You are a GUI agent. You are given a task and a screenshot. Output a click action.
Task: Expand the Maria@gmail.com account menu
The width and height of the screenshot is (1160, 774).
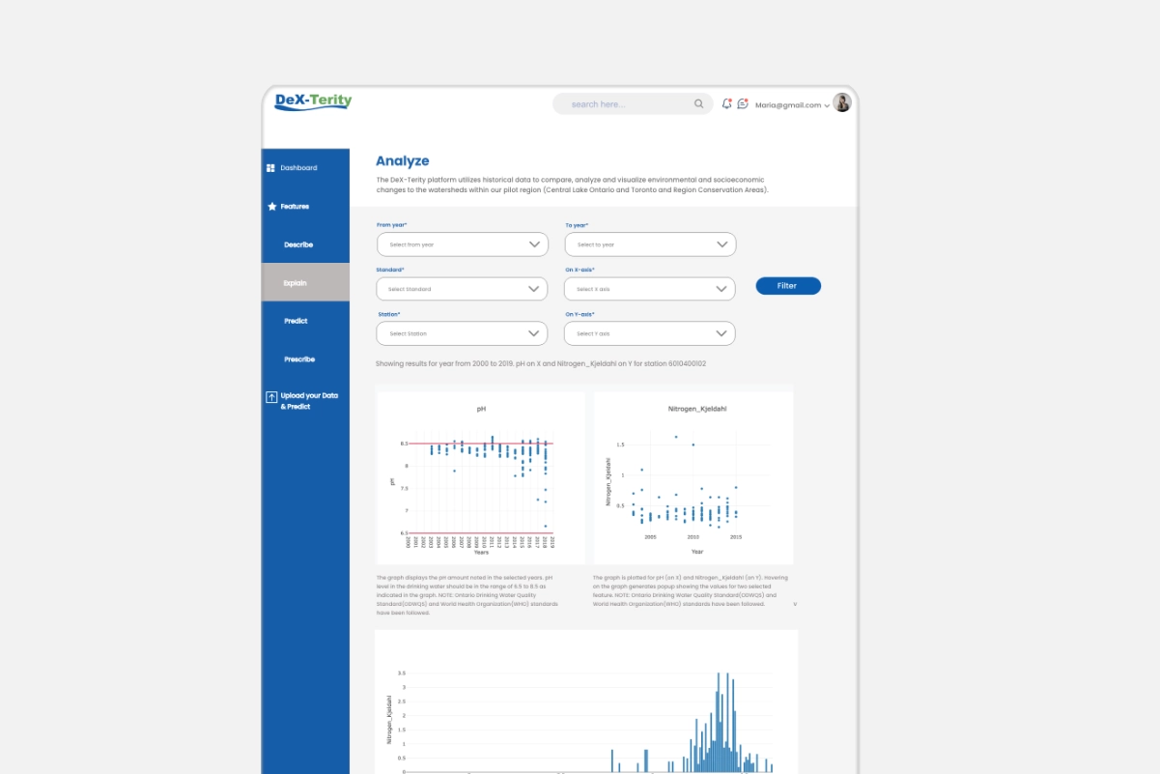[x=792, y=105]
